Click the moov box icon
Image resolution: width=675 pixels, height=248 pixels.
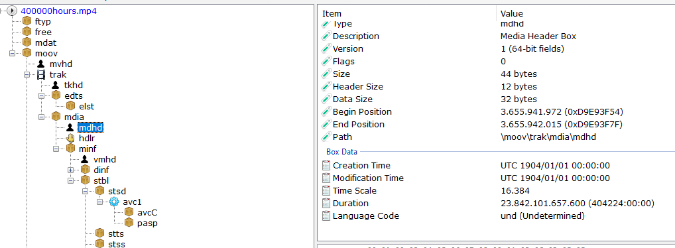[27, 54]
